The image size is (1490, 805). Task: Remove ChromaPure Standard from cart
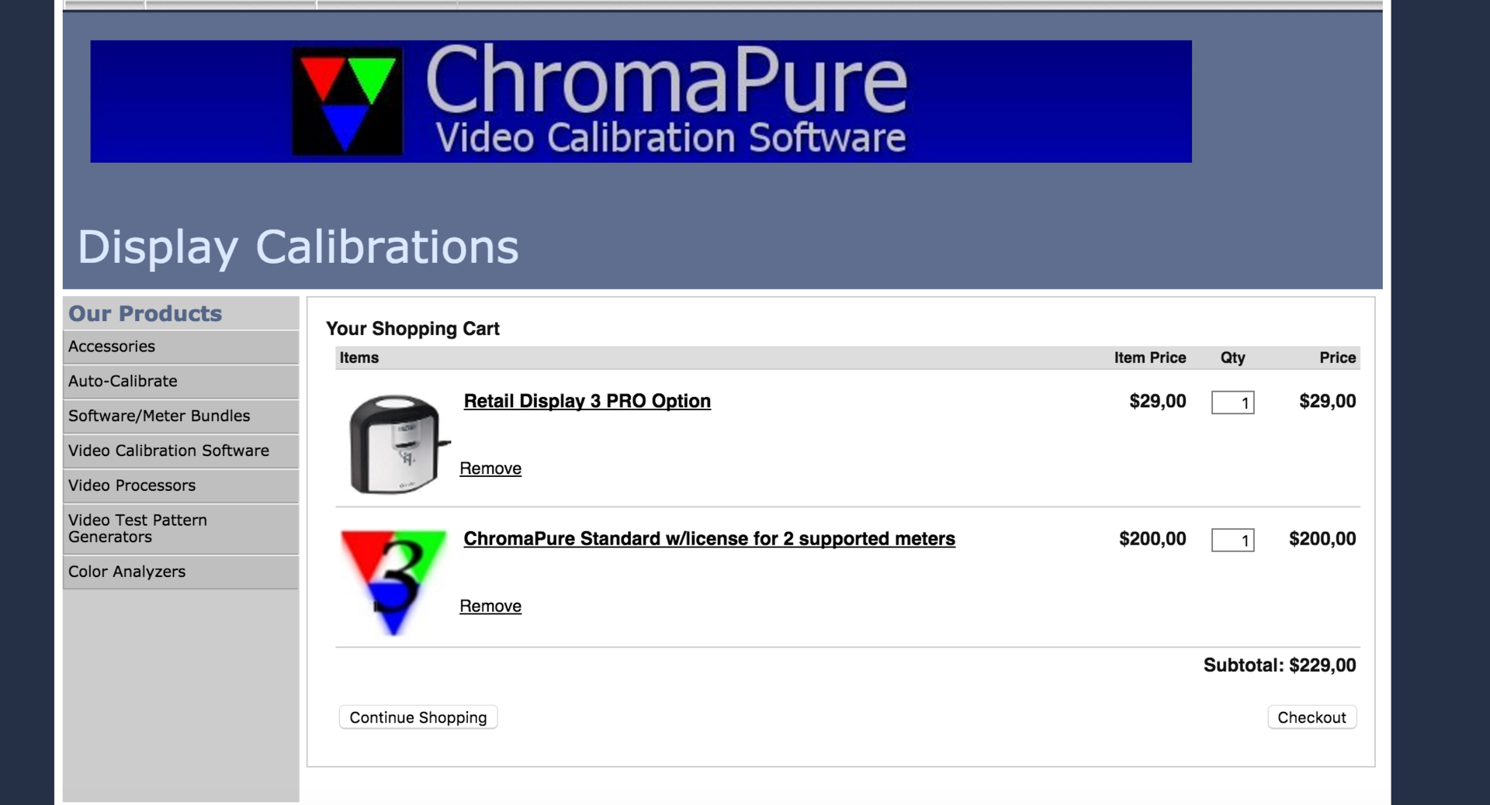tap(490, 606)
